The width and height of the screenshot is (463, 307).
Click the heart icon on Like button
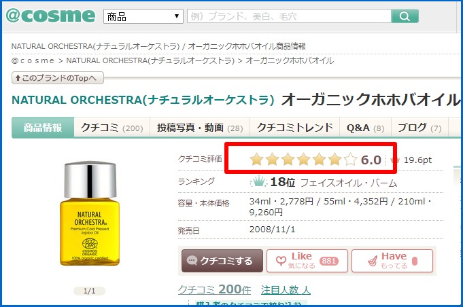click(281, 261)
